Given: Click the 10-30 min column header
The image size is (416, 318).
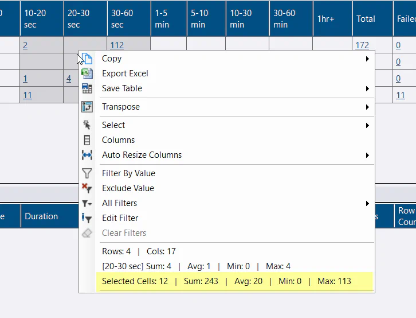Looking at the screenshot, I should click(x=248, y=18).
